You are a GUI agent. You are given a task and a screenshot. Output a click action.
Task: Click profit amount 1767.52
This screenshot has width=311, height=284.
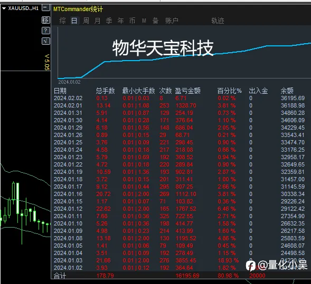186,209
